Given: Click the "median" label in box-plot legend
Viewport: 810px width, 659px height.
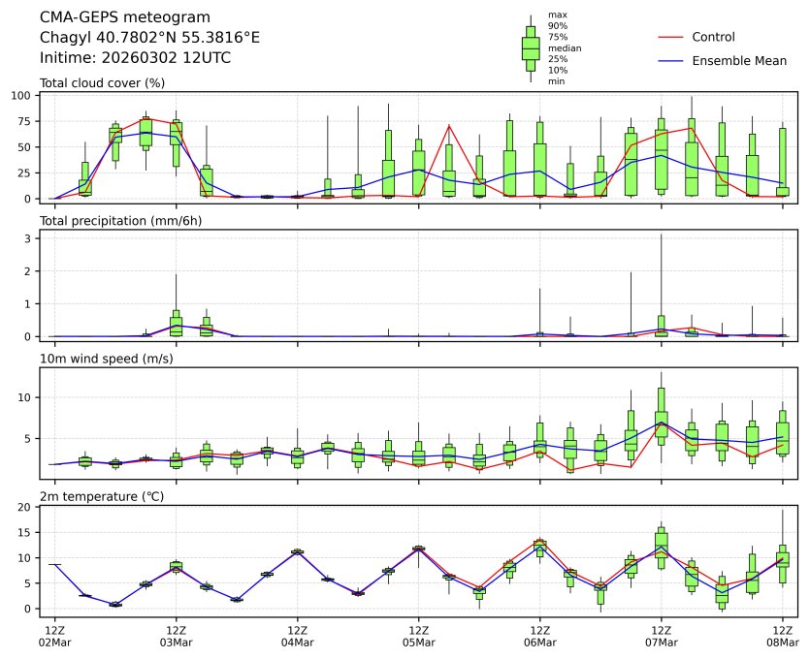Looking at the screenshot, I should (x=565, y=47).
